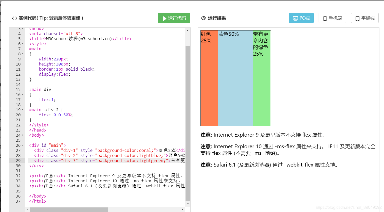The image size is (384, 212).
Task: Click the title line with W3Cschool教程
Action: pyautogui.click(x=80, y=39)
